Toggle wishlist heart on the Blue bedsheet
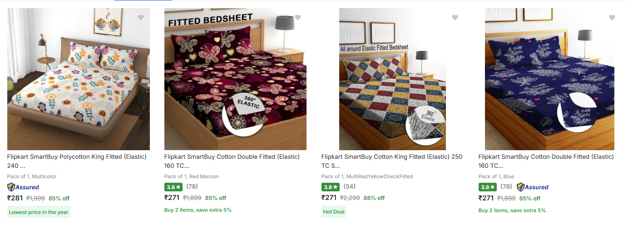The width and height of the screenshot is (628, 228). pos(612,18)
